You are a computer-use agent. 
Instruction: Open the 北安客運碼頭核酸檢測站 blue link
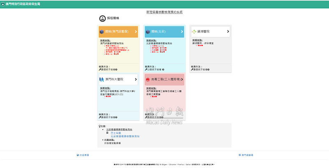[125, 136]
